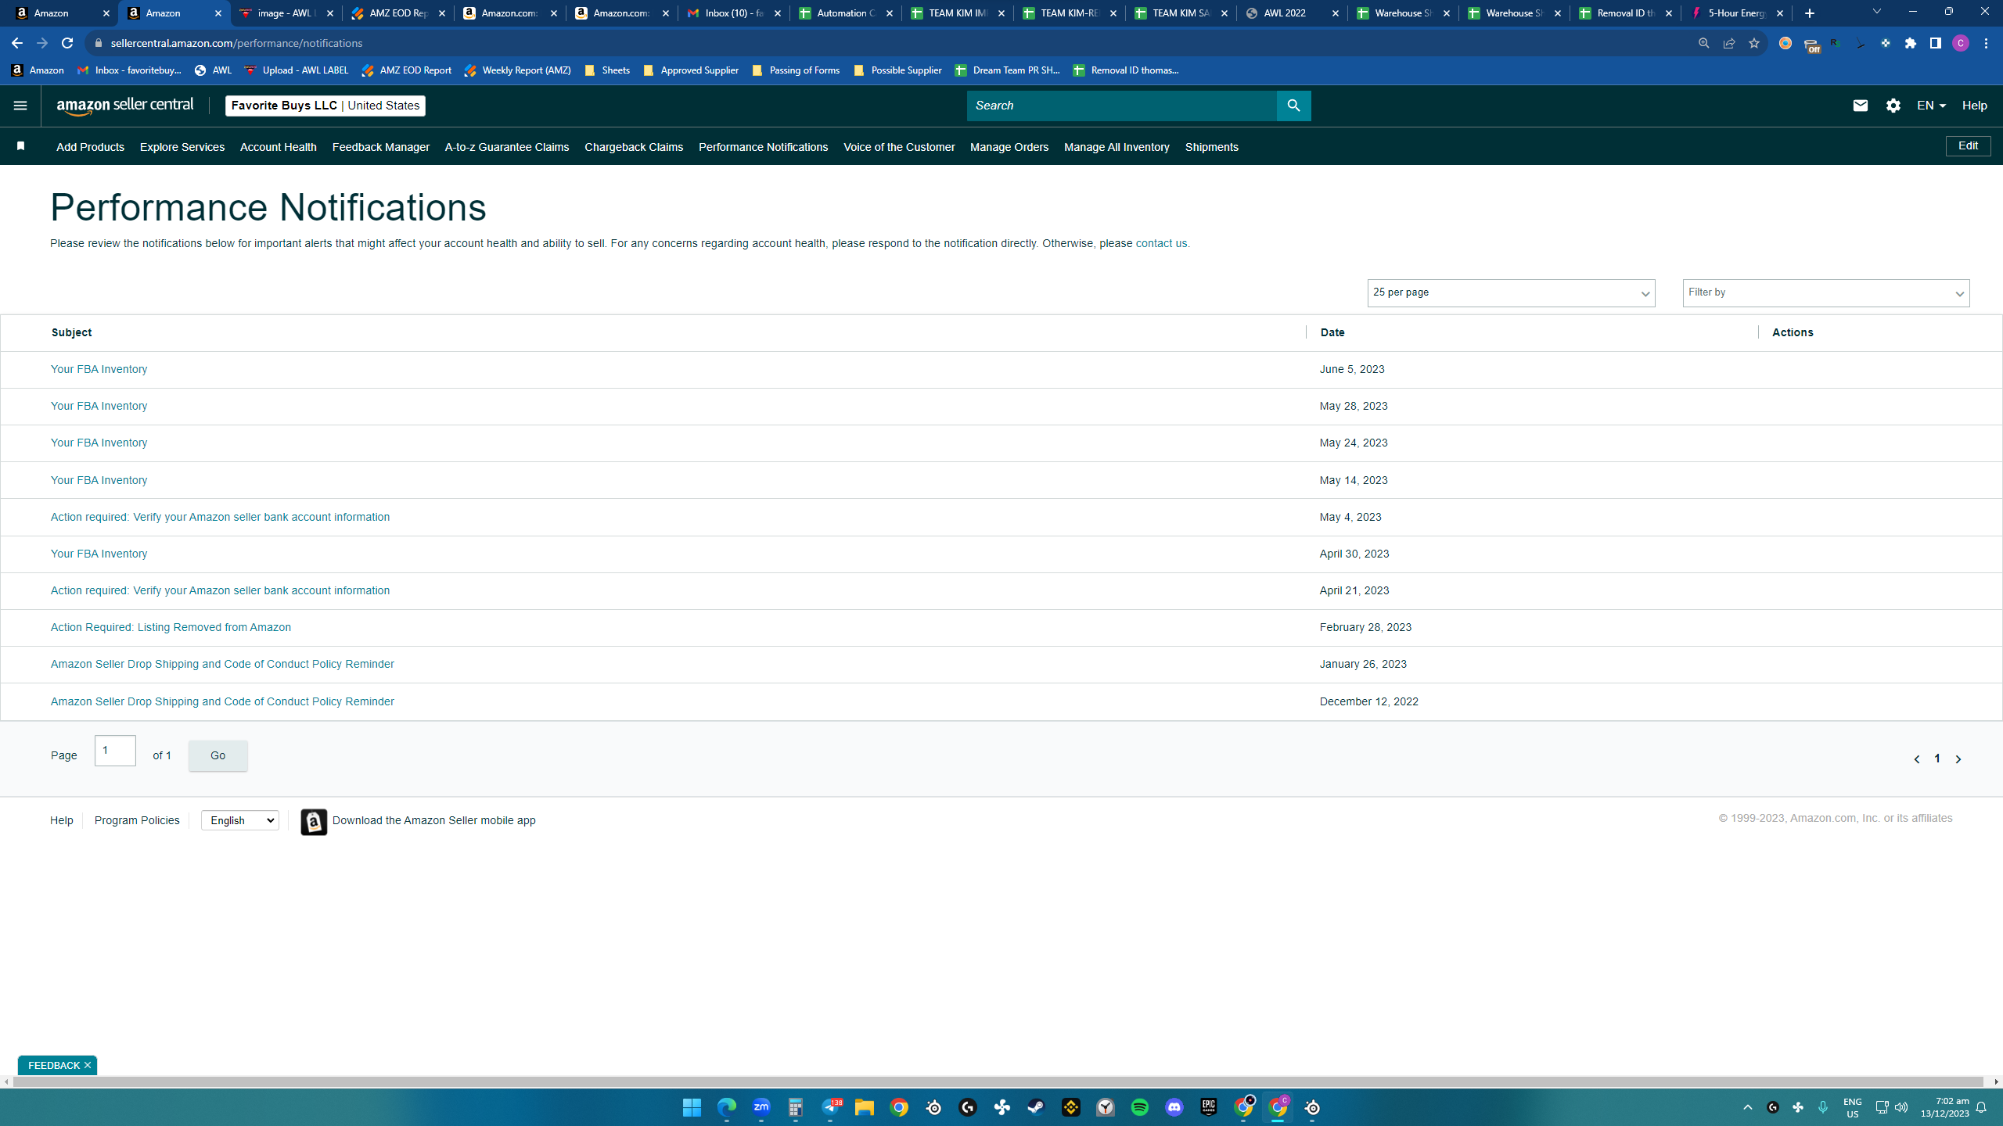Go to previous page with left chevron
This screenshot has width=2003, height=1126.
(x=1916, y=759)
